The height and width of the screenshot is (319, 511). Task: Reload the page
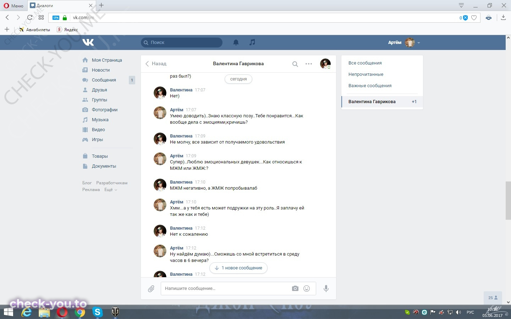tap(30, 17)
